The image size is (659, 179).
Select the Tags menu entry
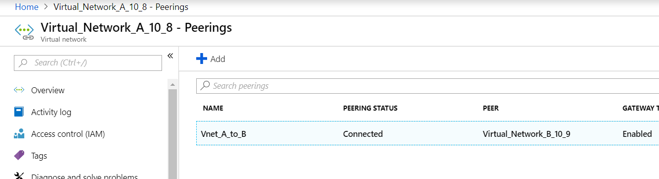point(39,156)
